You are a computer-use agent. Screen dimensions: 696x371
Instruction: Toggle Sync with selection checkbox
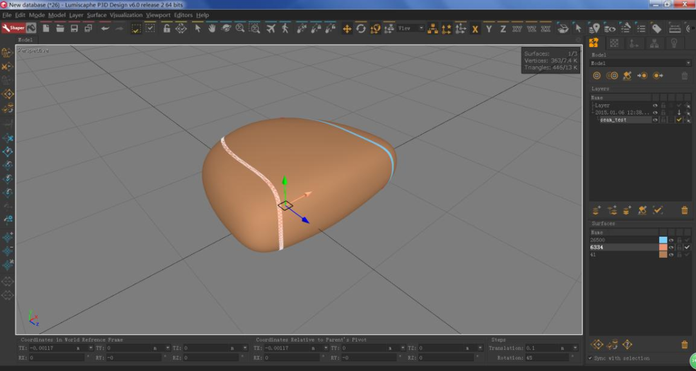pyautogui.click(x=590, y=358)
